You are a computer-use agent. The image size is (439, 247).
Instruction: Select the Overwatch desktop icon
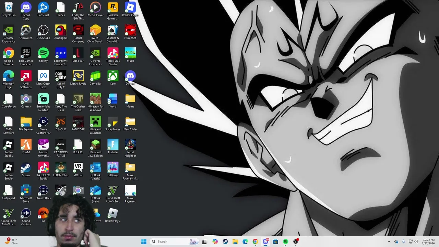(26, 33)
